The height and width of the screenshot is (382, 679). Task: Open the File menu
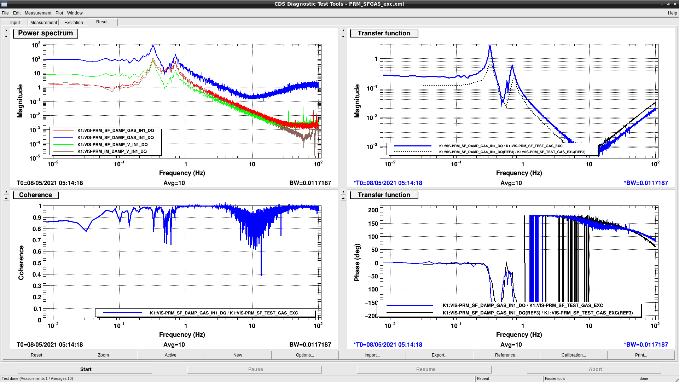point(5,13)
